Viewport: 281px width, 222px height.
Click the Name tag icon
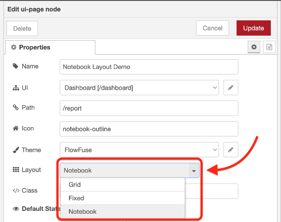tap(15, 66)
